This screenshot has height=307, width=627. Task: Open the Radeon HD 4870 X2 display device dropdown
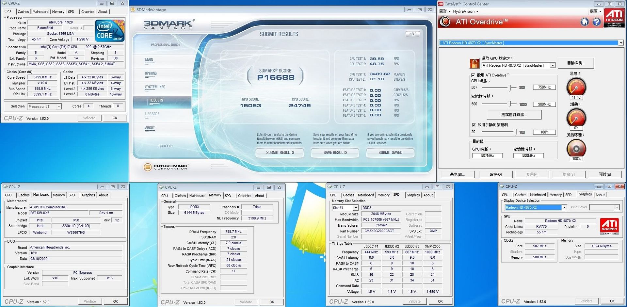[x=564, y=207]
